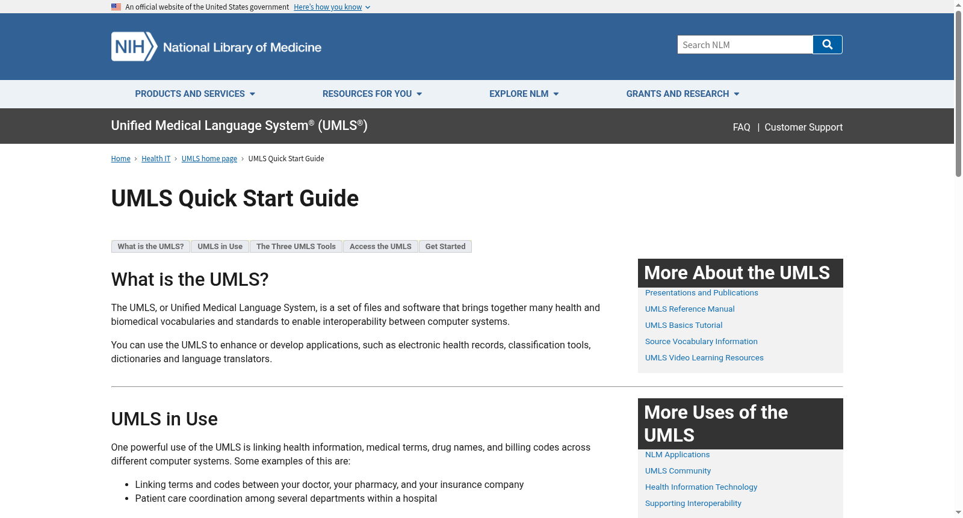Expand 'Here's how you know' disclosure
The width and height of the screenshot is (963, 518).
pyautogui.click(x=332, y=7)
